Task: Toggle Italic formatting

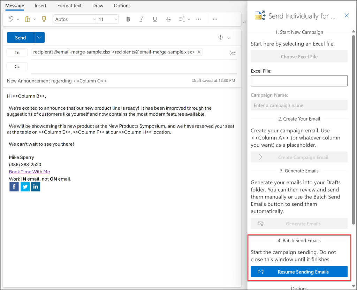Action: pos(142,19)
